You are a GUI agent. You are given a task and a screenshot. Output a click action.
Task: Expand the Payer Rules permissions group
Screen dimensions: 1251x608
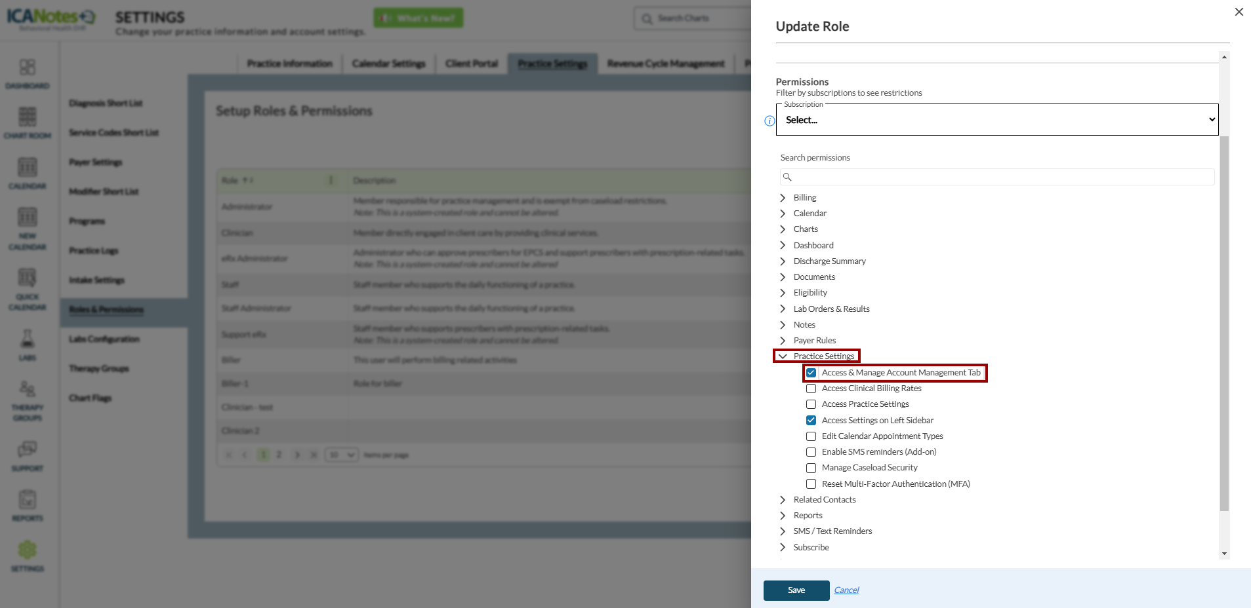click(783, 341)
